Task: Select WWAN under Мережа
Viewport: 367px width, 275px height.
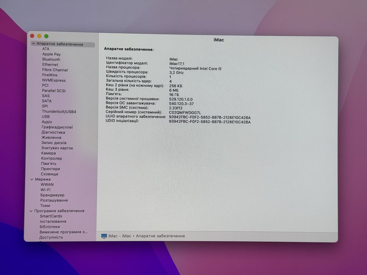Action: [47, 184]
